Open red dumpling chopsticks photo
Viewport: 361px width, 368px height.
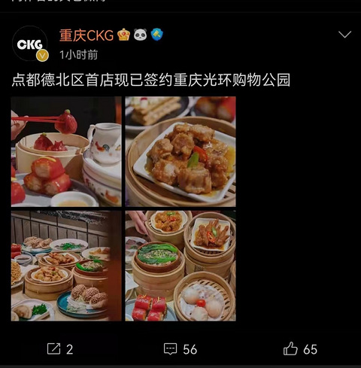point(66,151)
